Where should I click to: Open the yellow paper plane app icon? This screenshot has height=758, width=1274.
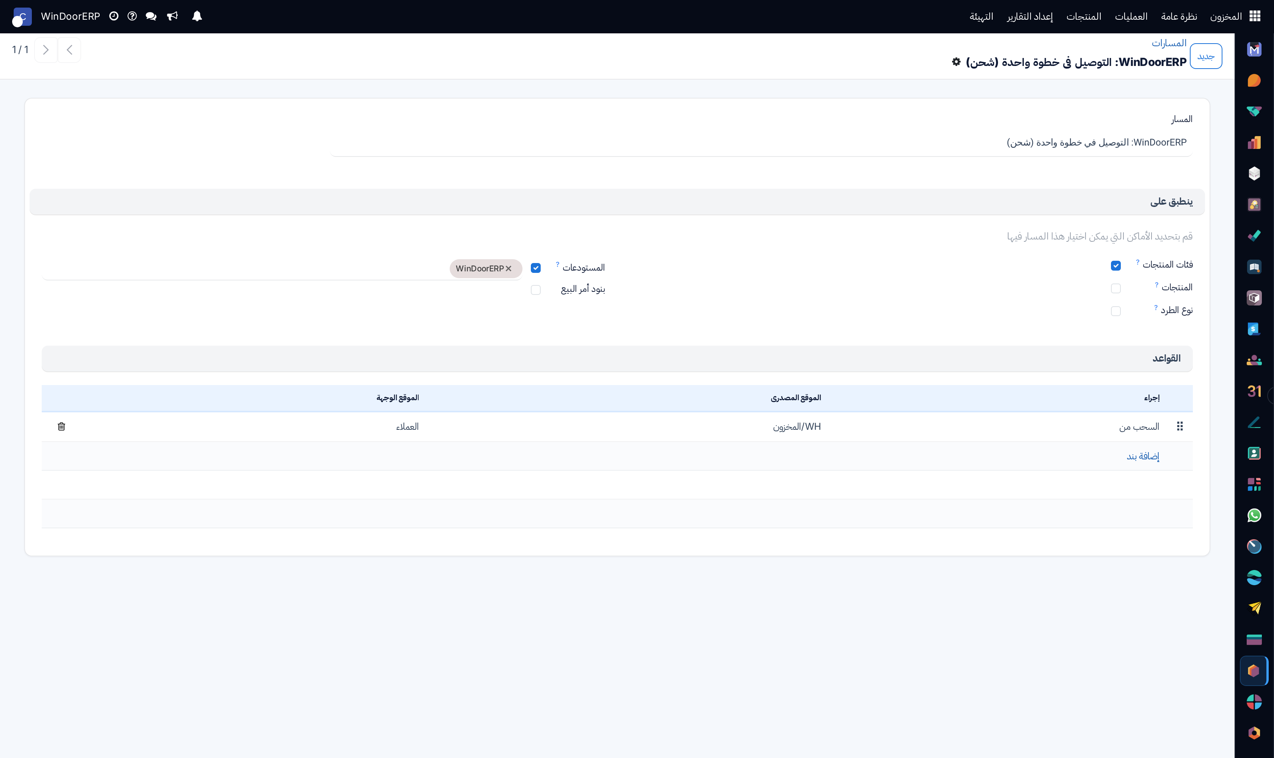pyautogui.click(x=1254, y=608)
